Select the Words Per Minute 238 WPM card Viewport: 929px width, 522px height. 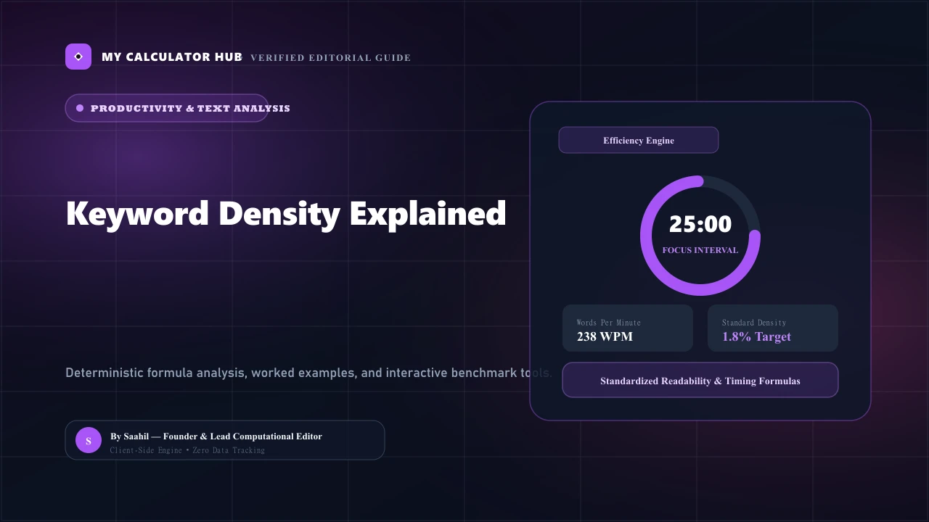(628, 328)
